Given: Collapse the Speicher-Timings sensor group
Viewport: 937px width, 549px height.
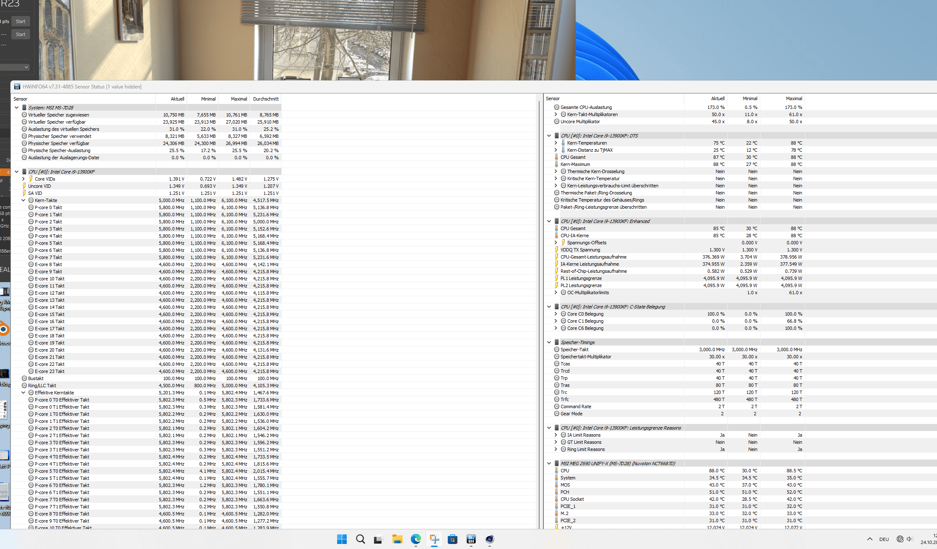Looking at the screenshot, I should pyautogui.click(x=549, y=342).
